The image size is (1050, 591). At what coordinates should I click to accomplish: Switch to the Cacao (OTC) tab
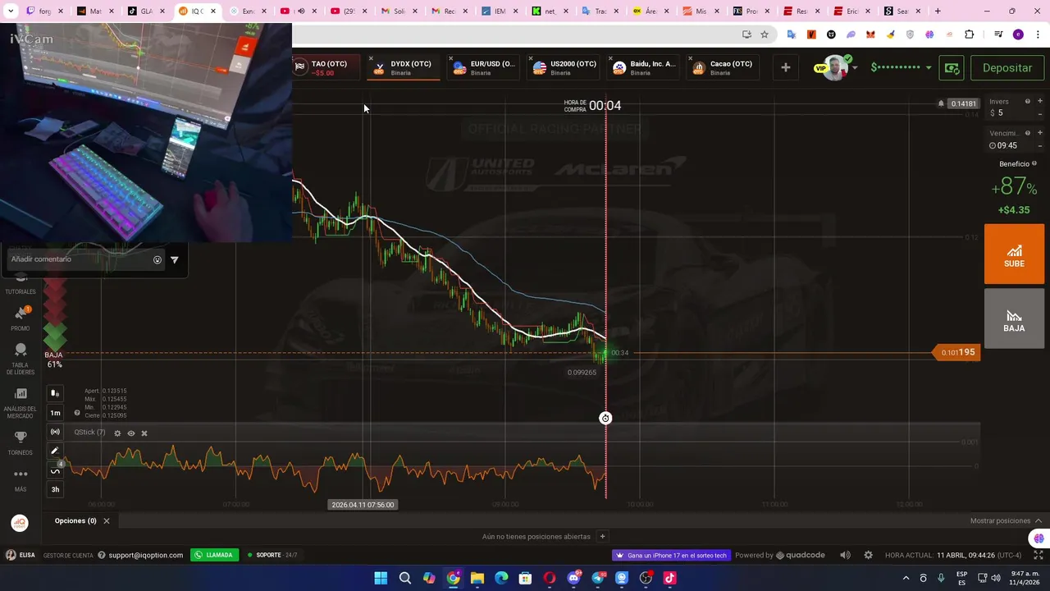point(724,67)
